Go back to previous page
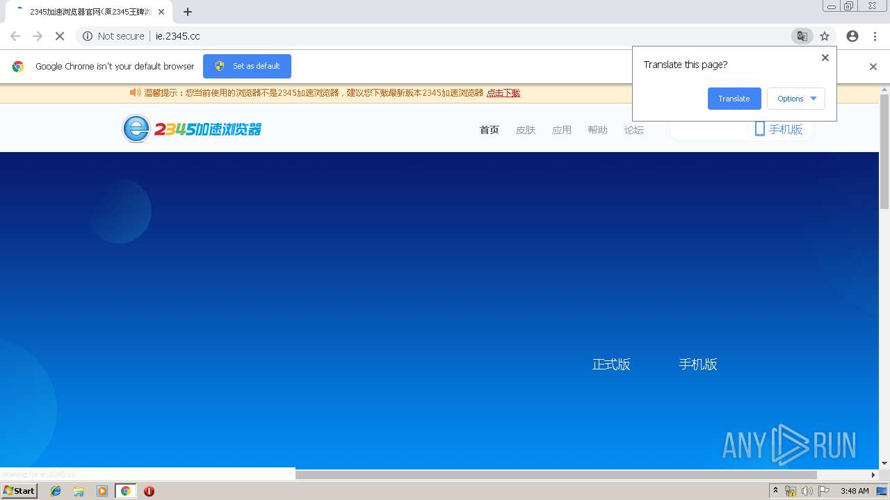Screen dimensions: 890x500 pos(15,36)
